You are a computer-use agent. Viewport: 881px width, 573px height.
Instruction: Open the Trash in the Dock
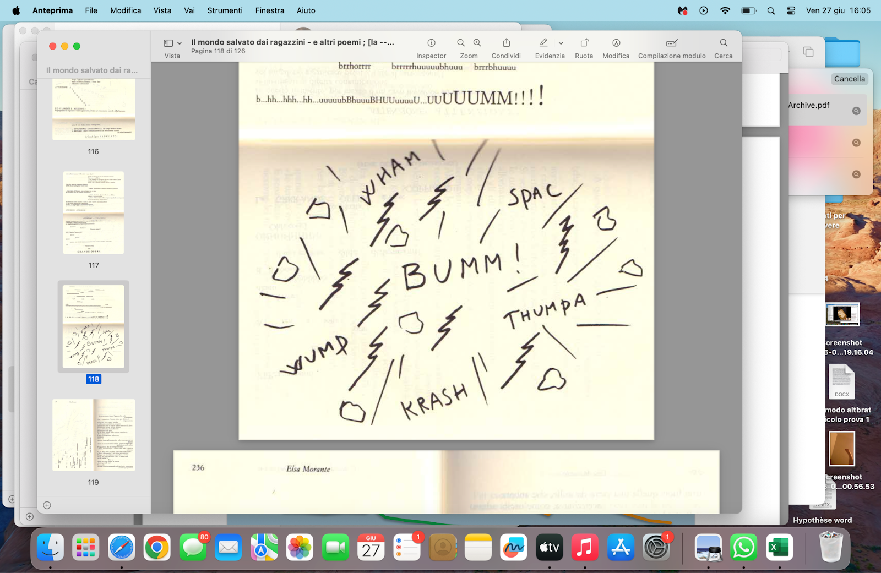tap(831, 547)
